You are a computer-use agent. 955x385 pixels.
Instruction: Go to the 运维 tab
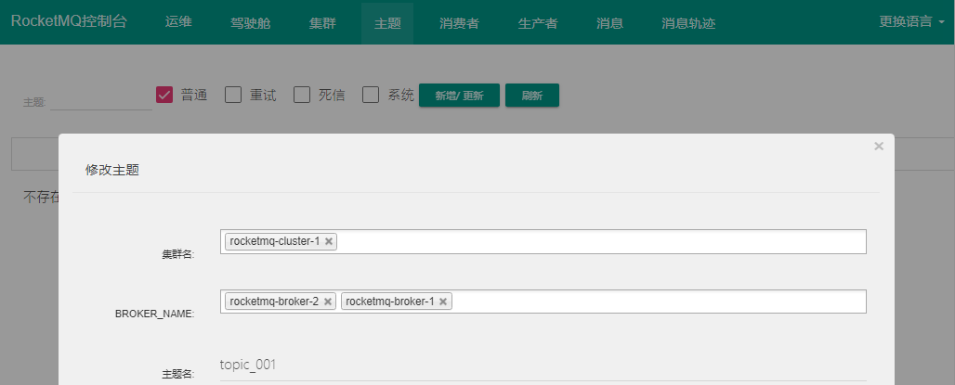click(x=178, y=22)
